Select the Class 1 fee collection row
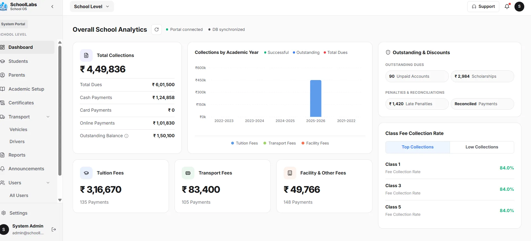531x241 pixels. [x=450, y=168]
